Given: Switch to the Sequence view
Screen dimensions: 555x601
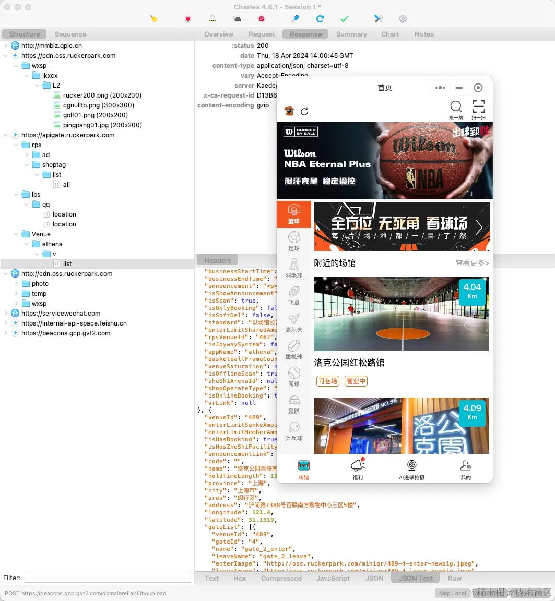Looking at the screenshot, I should tap(70, 34).
